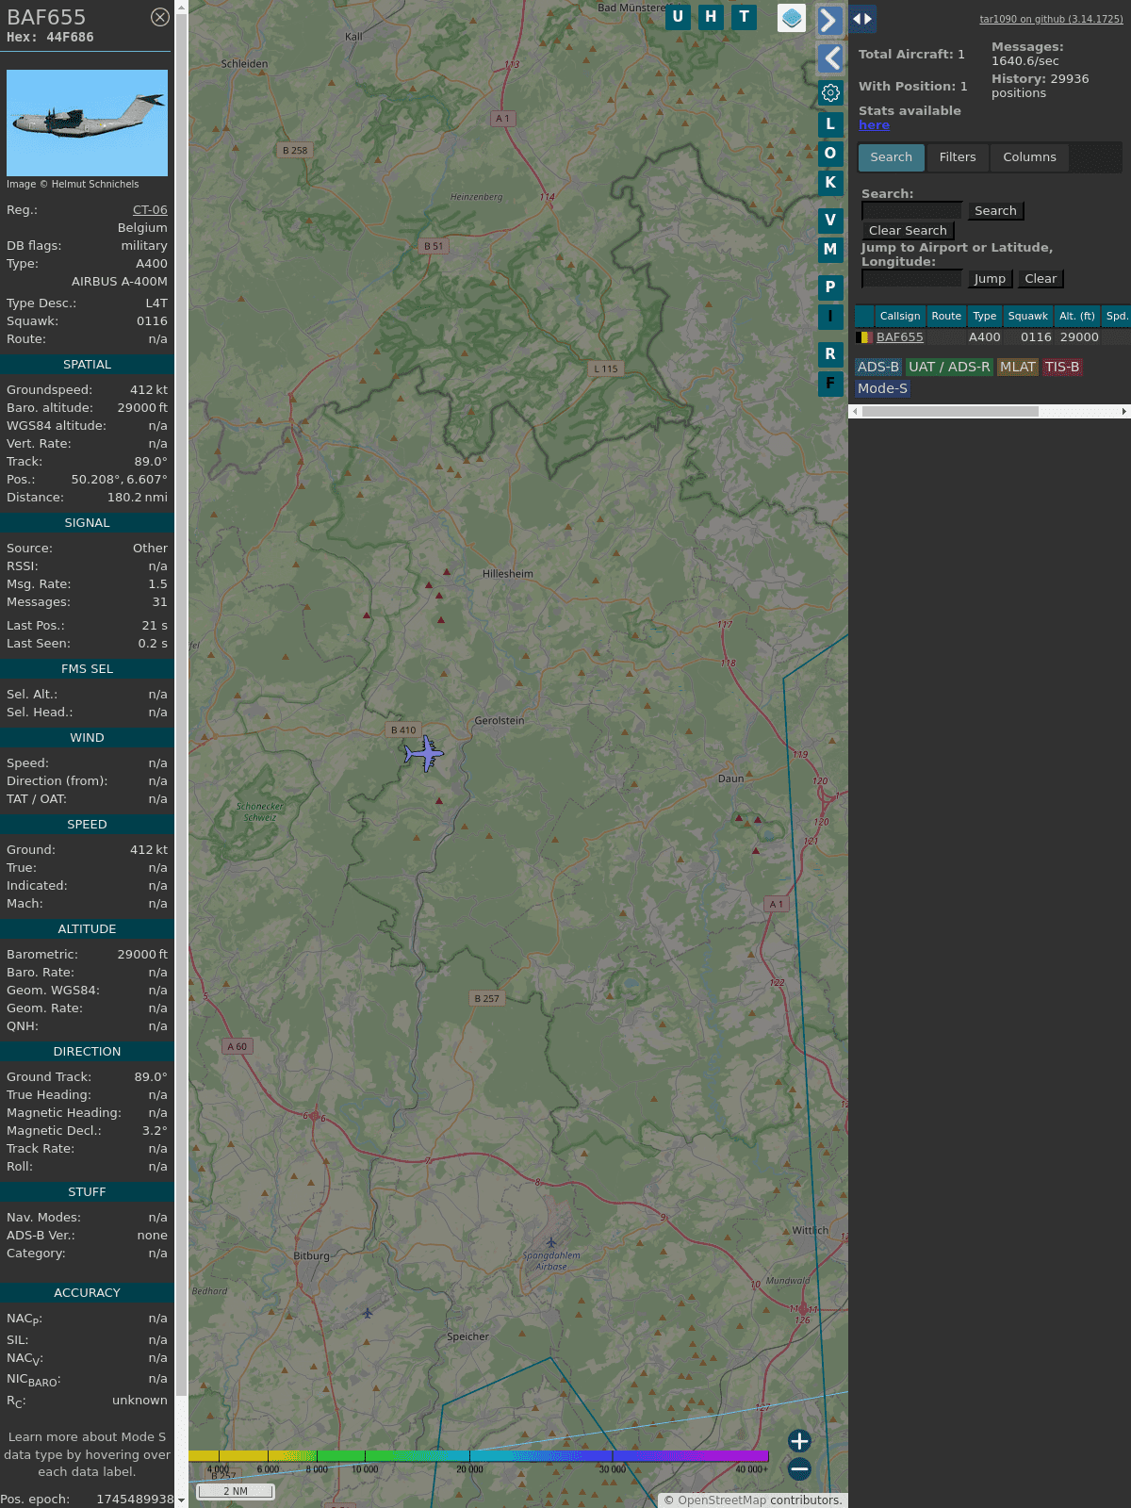
Task: Click the altitude color scale bar
Action: [479, 1456]
